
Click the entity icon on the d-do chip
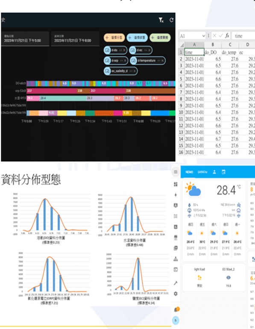107,50
